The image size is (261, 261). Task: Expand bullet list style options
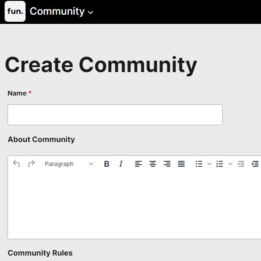(209, 164)
